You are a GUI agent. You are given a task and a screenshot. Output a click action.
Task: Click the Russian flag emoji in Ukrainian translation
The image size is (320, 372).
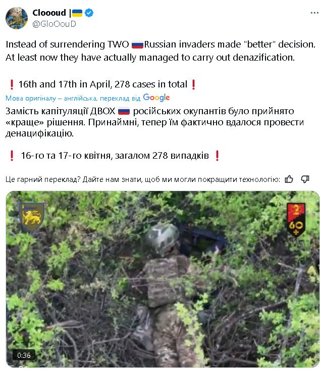124,111
